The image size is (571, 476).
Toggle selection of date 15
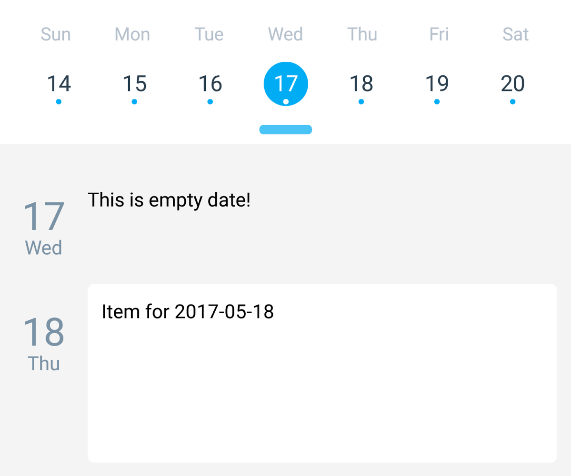(134, 83)
